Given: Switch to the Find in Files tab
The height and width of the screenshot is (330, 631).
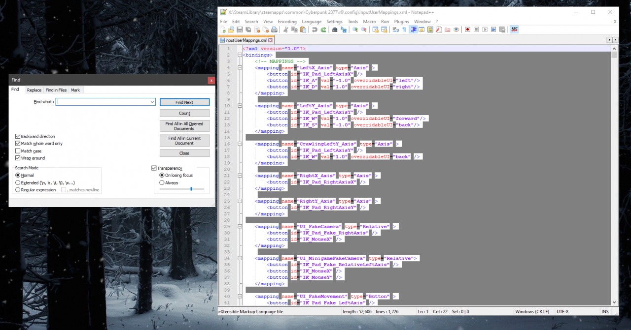Looking at the screenshot, I should 56,90.
